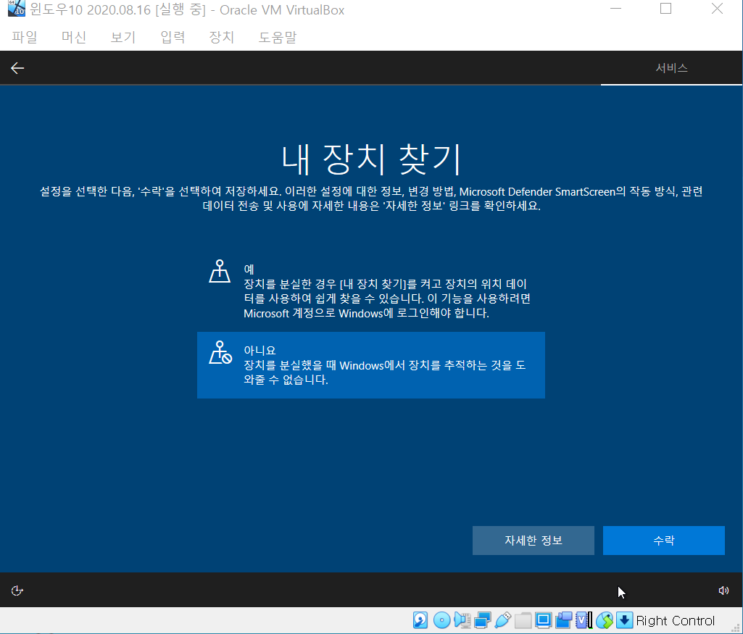Click the 내 장치 찾기 heading

click(371, 159)
